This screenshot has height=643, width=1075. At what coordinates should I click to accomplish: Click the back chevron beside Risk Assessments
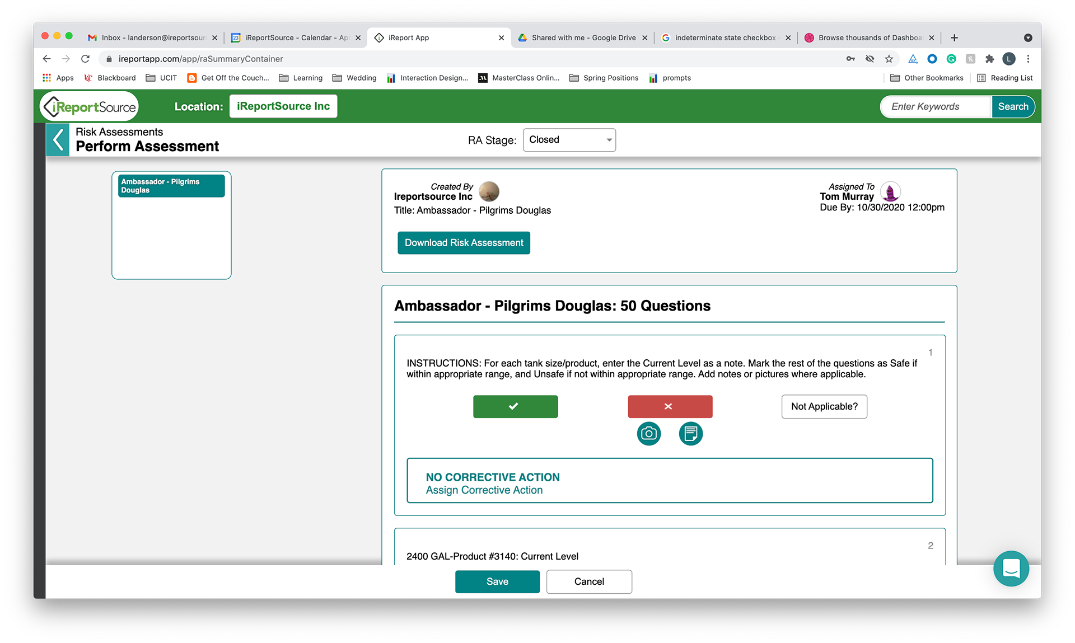58,139
